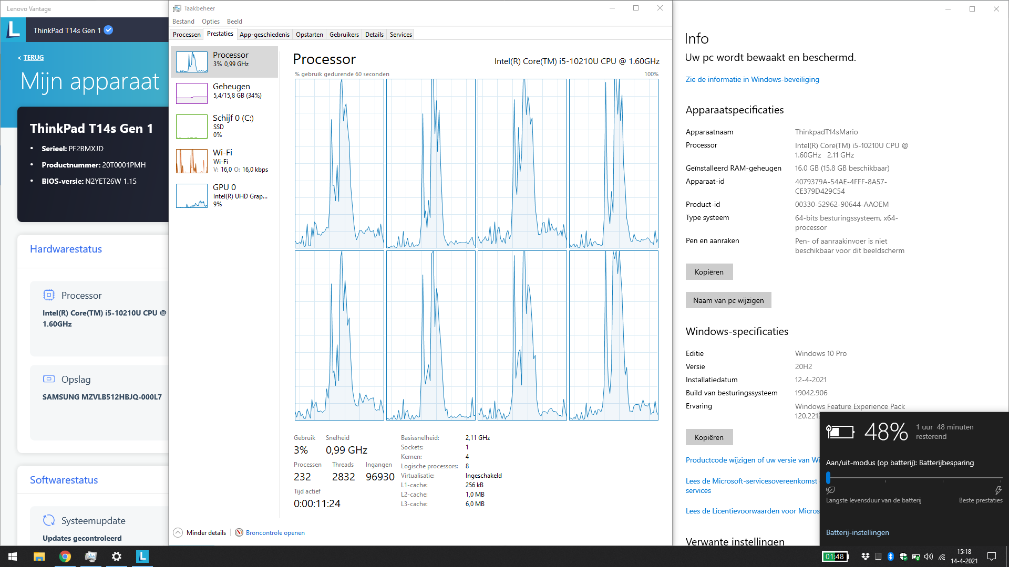Click the best performance lightning icon
Screen dimensions: 1009x567
[x=998, y=490]
